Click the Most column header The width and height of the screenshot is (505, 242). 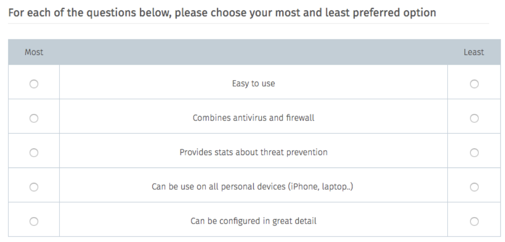click(x=34, y=52)
